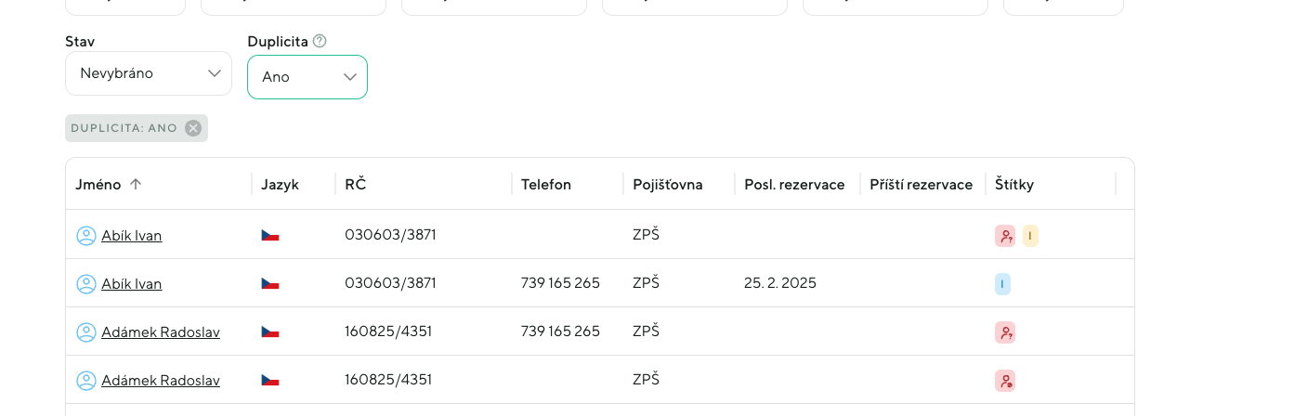Click red question-person tag for Adámek Radoslav

pyautogui.click(x=1004, y=332)
